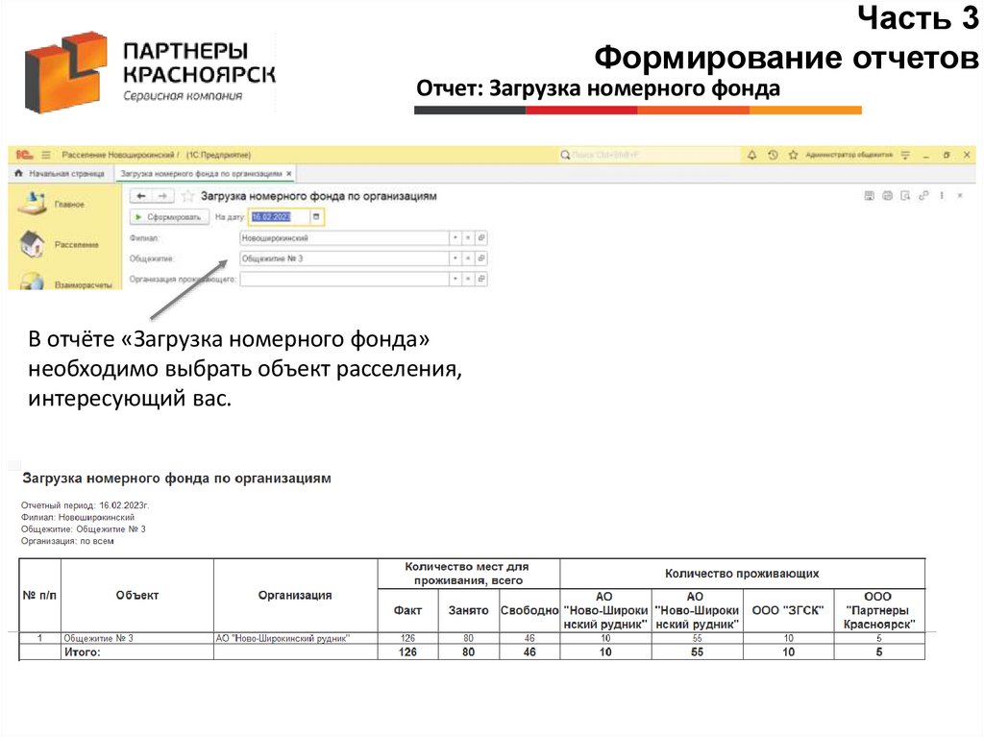This screenshot has width=984, height=737.
Task: Click Организация: по всем line
Action: click(x=67, y=541)
